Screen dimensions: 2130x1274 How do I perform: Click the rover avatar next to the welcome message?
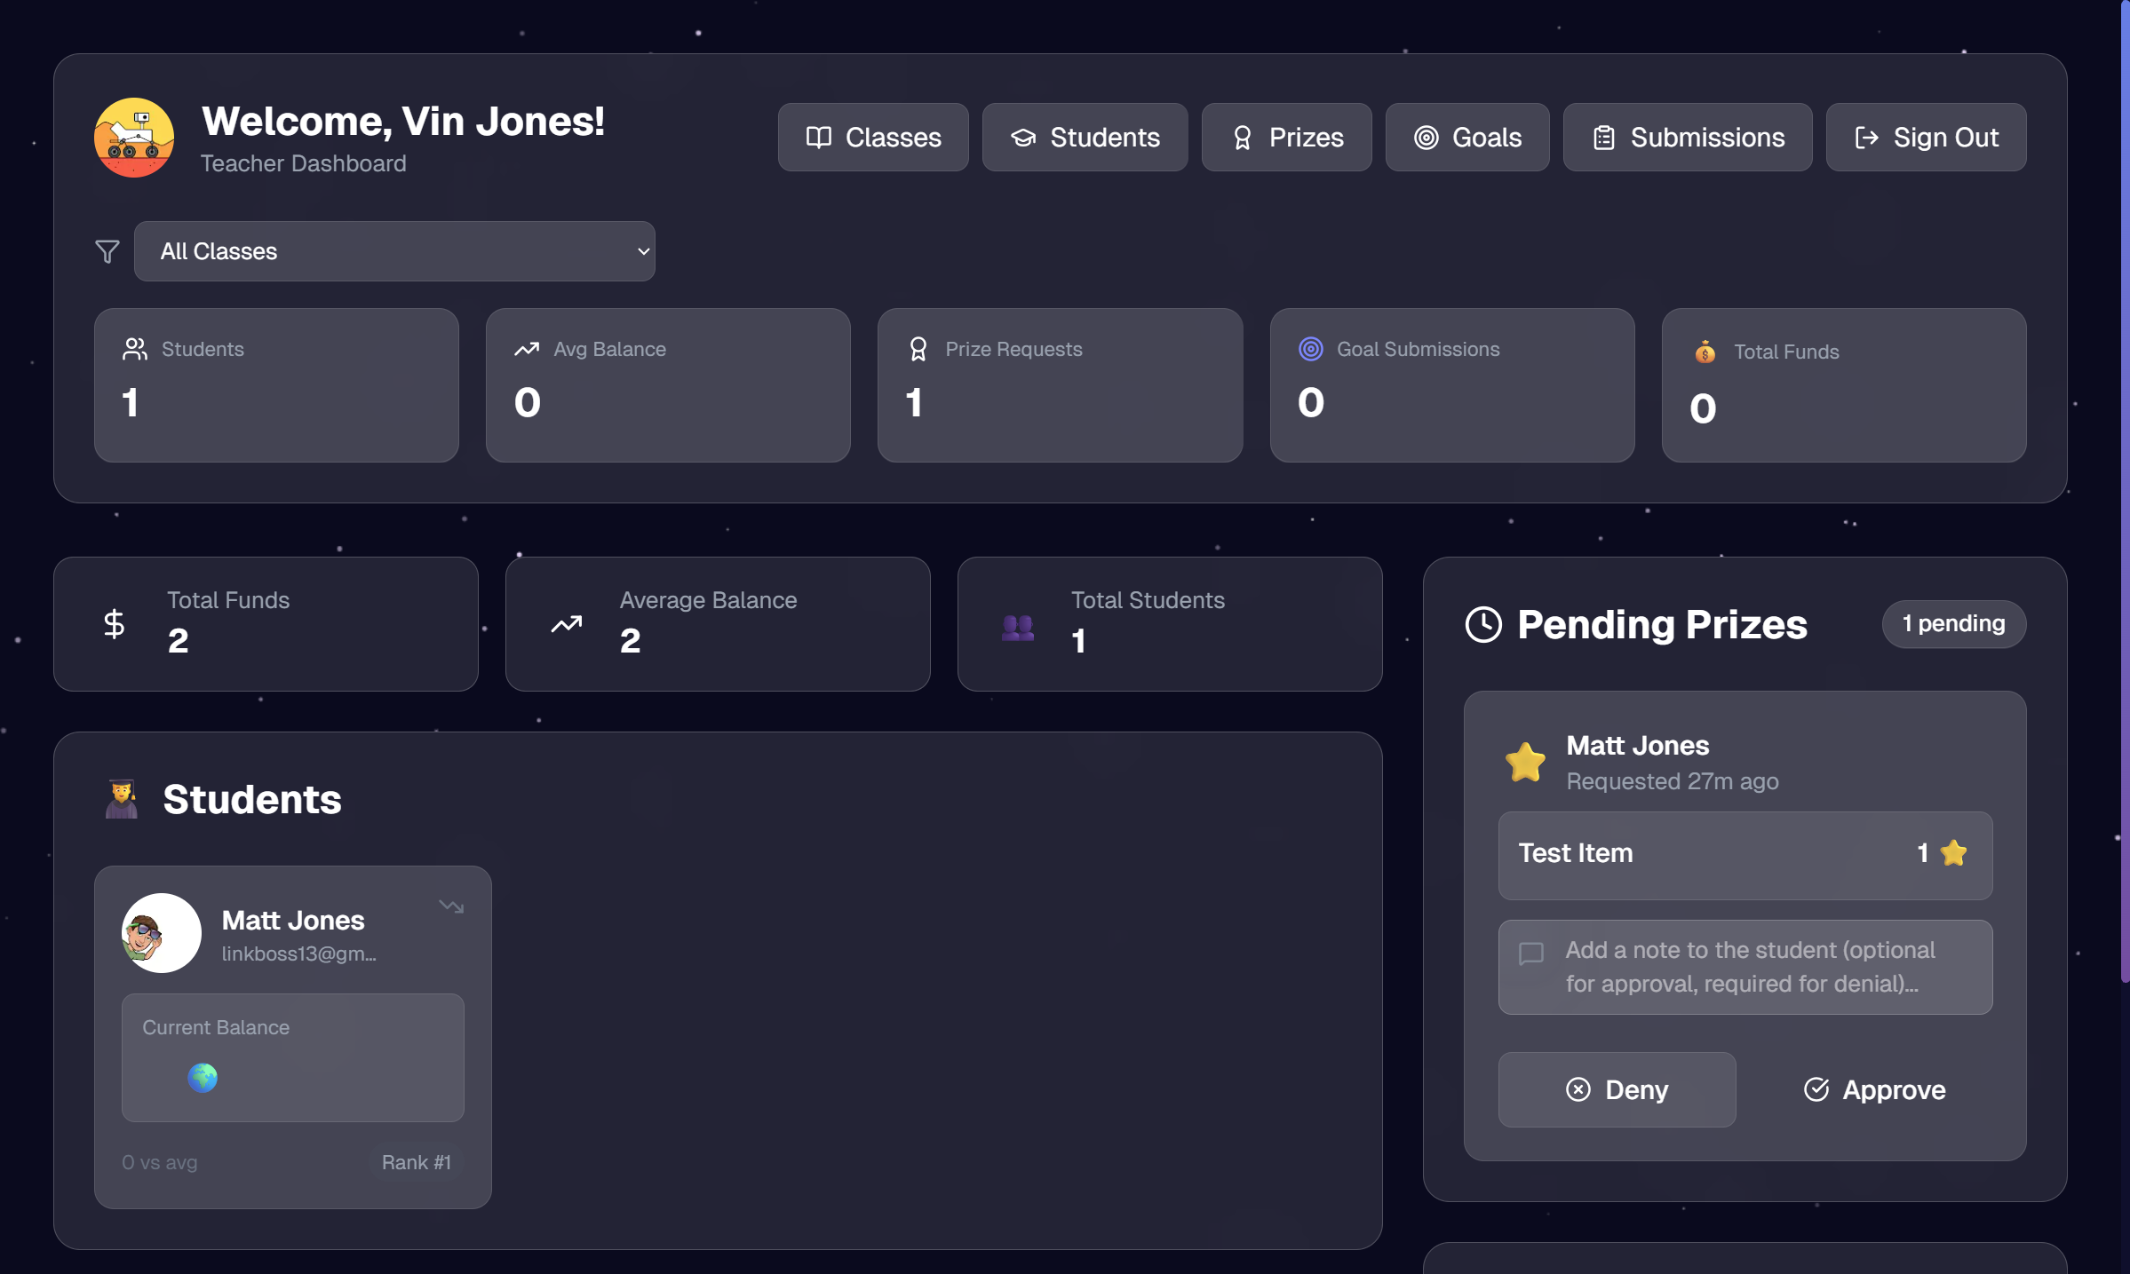[x=133, y=138]
